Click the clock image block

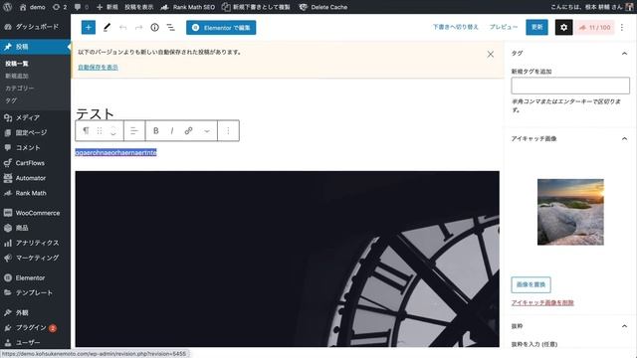[288, 259]
